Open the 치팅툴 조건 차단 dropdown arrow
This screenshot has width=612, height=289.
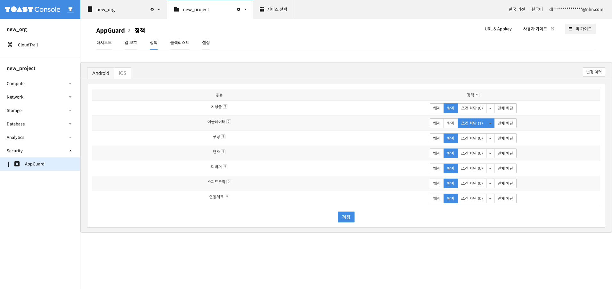490,108
